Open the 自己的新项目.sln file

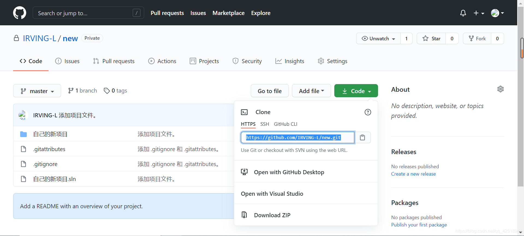coord(55,179)
